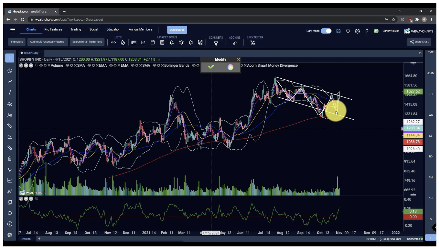
Task: Select the line drawing tool
Action: point(10,93)
